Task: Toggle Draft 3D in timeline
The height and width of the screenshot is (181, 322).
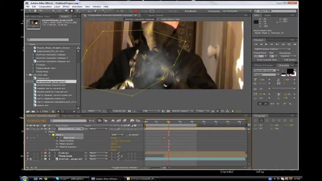Action: pyautogui.click(x=106, y=121)
